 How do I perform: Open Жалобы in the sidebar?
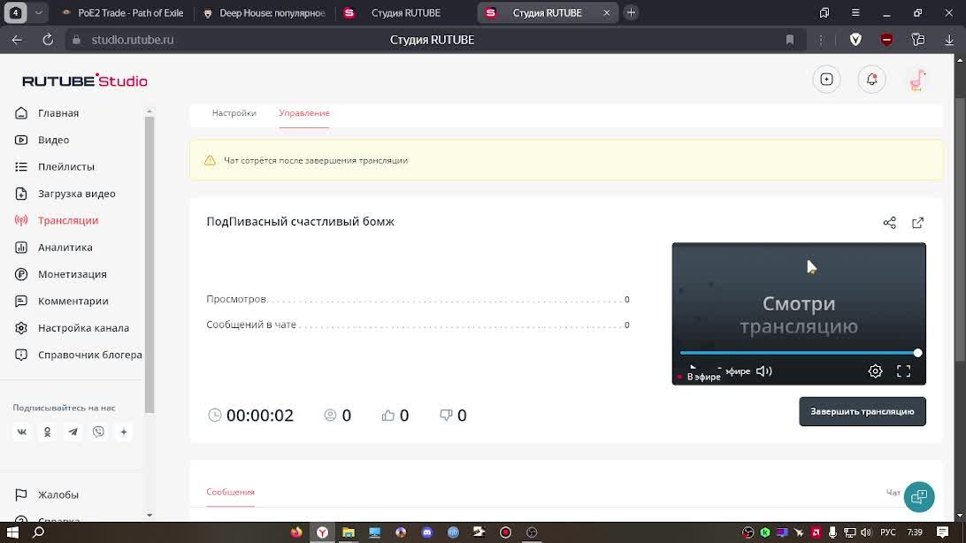(57, 495)
